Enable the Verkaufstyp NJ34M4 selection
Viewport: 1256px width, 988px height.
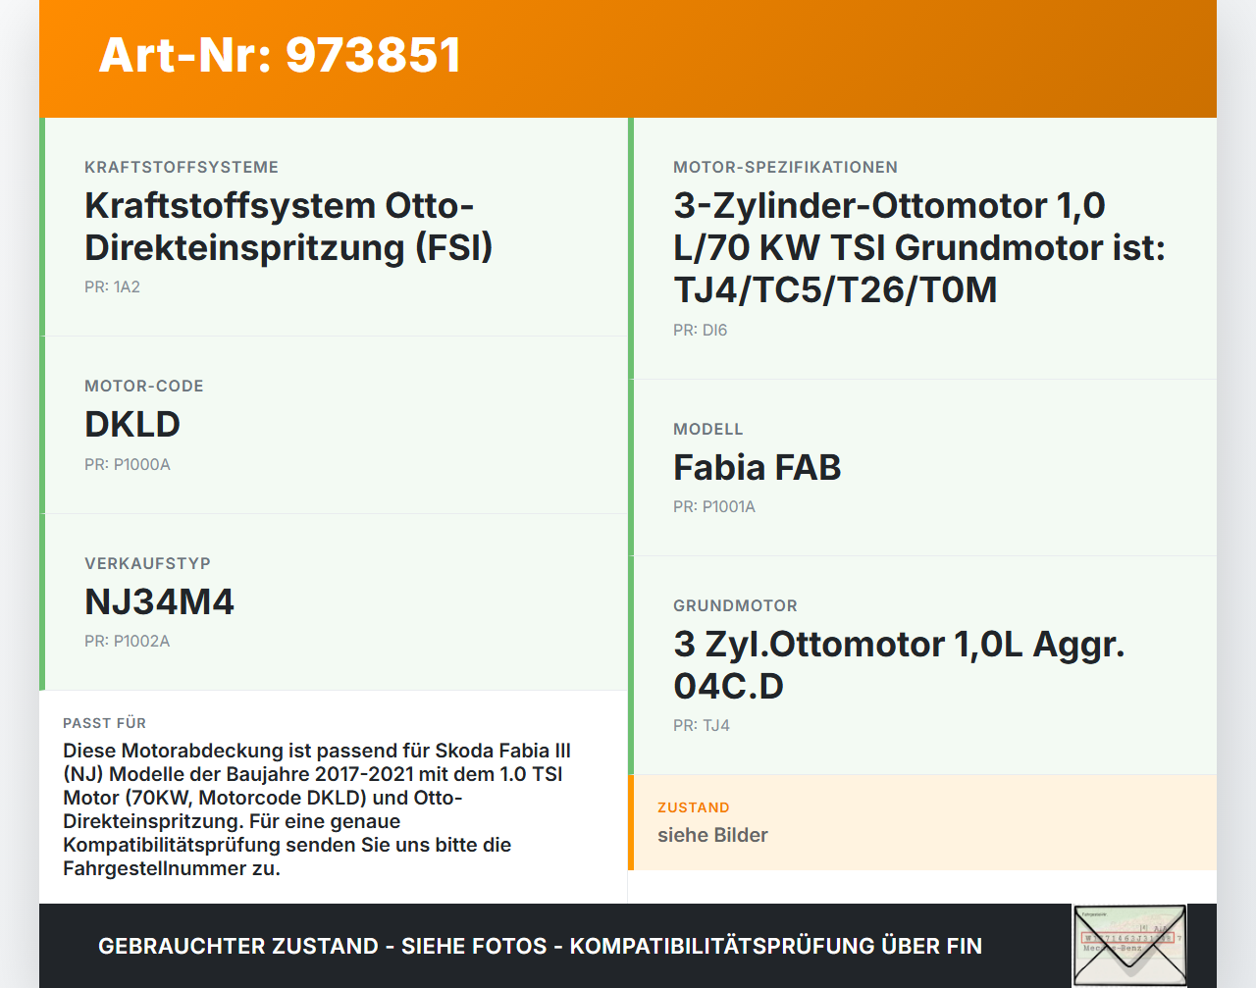[x=160, y=600]
